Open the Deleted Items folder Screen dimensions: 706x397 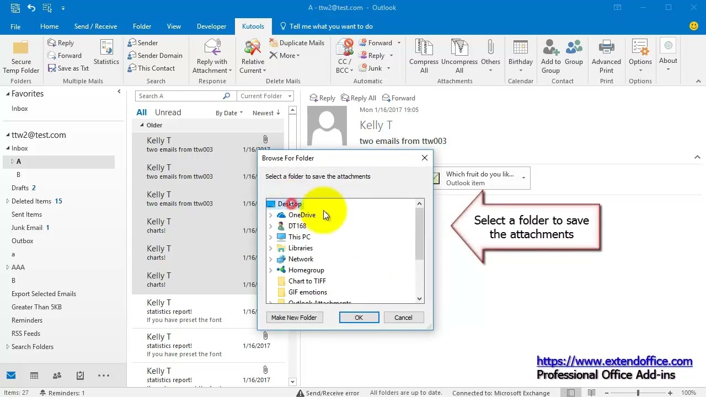(31, 201)
